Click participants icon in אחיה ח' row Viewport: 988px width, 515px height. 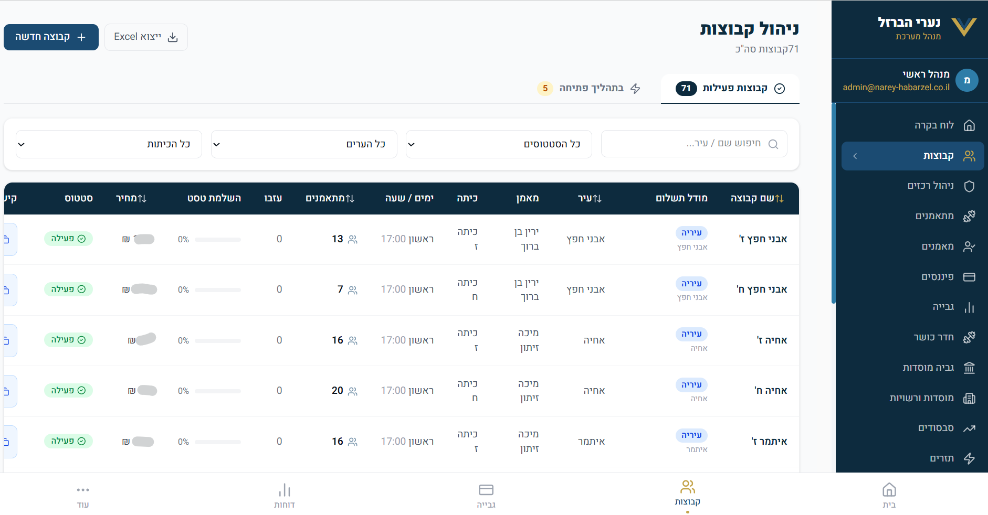click(x=353, y=391)
